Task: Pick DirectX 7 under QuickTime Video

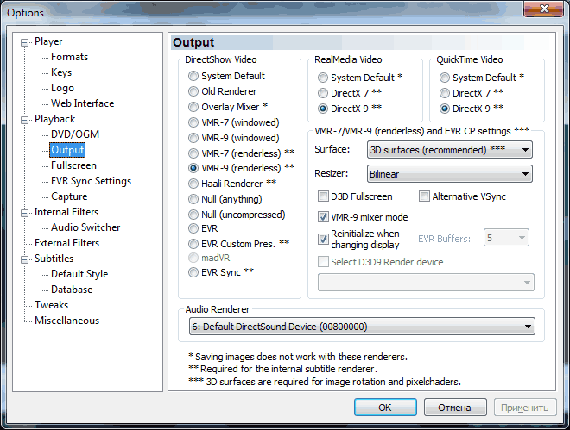Action: [446, 93]
